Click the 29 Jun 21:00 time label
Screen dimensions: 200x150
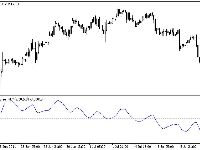pyautogui.click(x=53, y=147)
